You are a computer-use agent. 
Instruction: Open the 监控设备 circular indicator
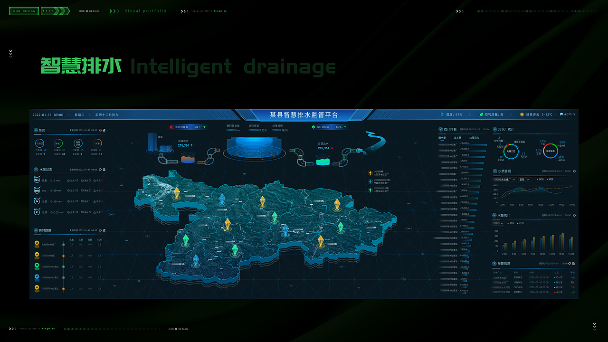coord(78,143)
